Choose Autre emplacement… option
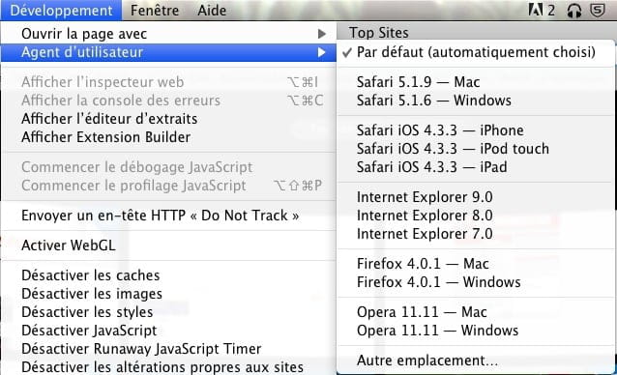The width and height of the screenshot is (617, 375). pos(476,361)
